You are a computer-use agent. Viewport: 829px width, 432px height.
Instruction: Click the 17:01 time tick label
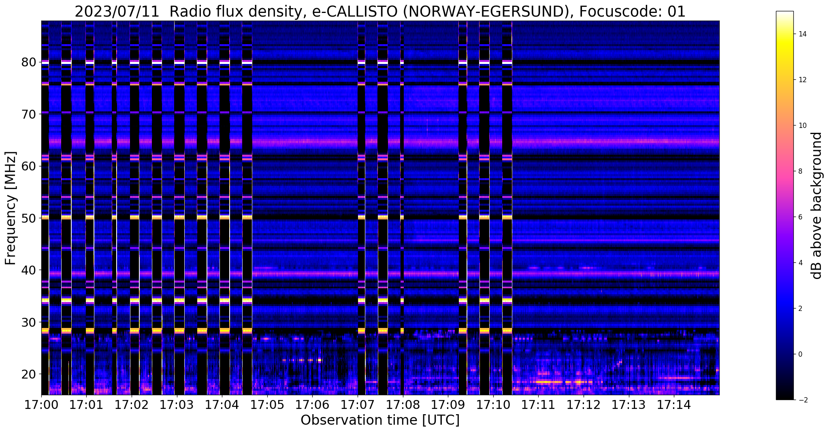pyautogui.click(x=87, y=404)
